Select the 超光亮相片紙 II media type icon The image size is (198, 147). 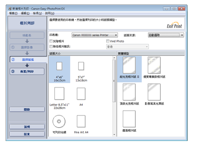coord(129,65)
